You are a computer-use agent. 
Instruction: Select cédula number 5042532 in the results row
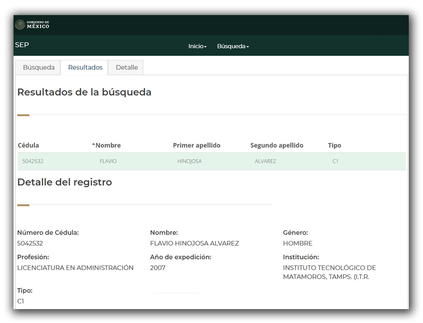click(33, 161)
